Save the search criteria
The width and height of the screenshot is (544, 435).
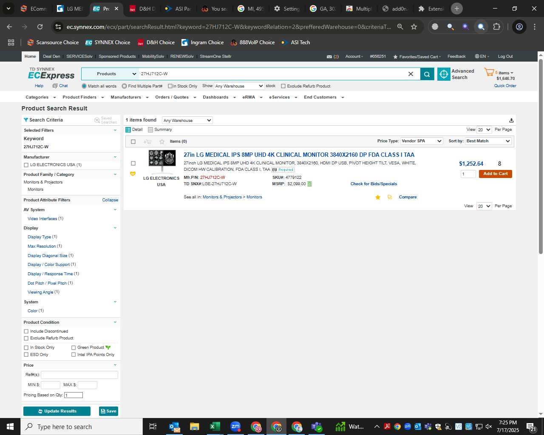click(108, 411)
